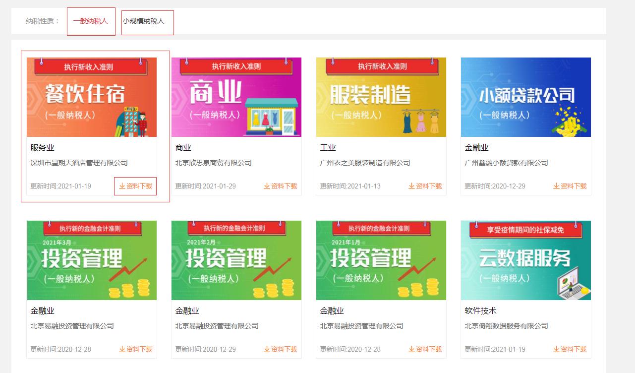Click the 餐饮住宿 banner thumbnail
The image size is (635, 373).
coord(91,97)
